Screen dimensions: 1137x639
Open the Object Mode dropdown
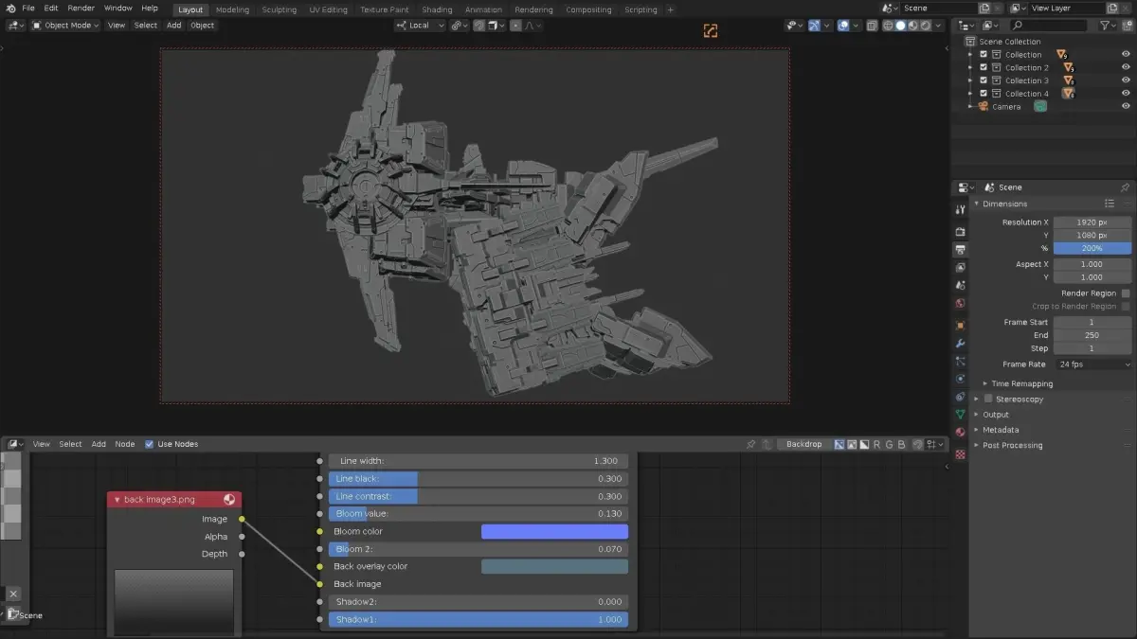[66, 26]
